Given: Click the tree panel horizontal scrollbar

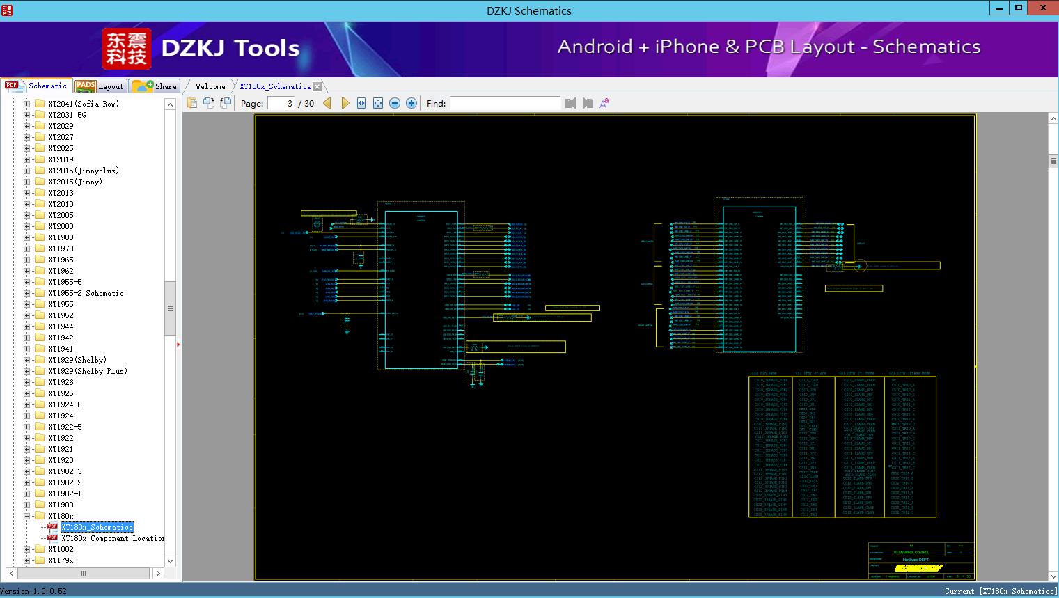Looking at the screenshot, I should pyautogui.click(x=84, y=573).
